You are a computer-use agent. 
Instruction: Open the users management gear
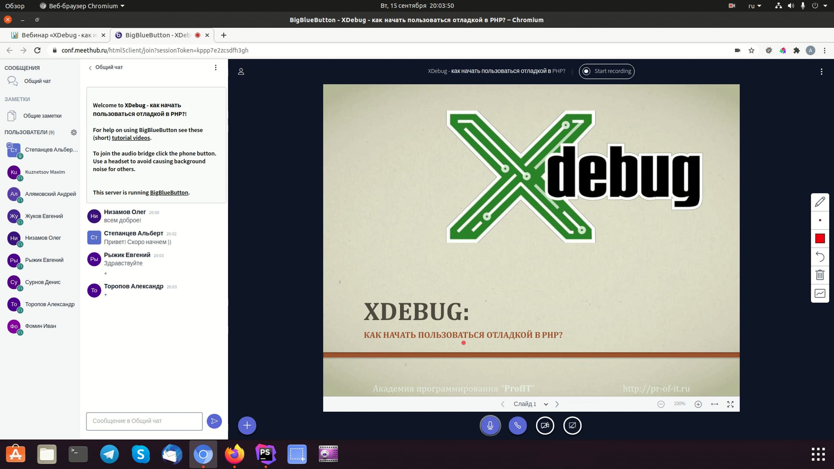pyautogui.click(x=74, y=132)
